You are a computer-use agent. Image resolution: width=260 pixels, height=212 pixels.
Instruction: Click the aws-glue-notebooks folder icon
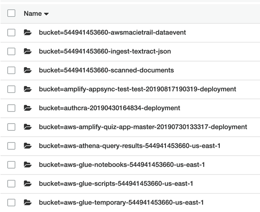tap(28, 165)
